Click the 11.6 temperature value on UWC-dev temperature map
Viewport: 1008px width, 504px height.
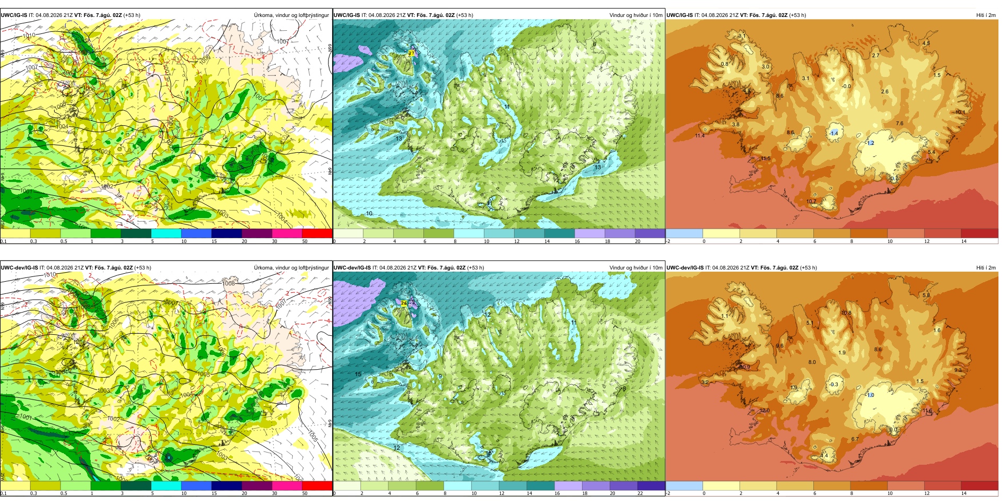pos(927,411)
